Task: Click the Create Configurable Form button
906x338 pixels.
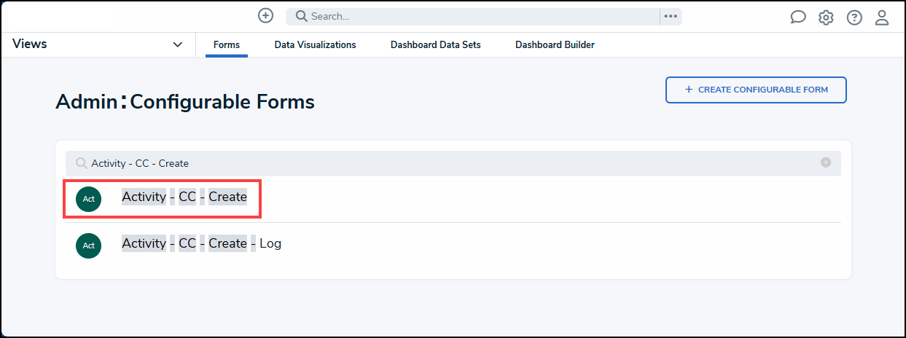Action: [x=756, y=90]
